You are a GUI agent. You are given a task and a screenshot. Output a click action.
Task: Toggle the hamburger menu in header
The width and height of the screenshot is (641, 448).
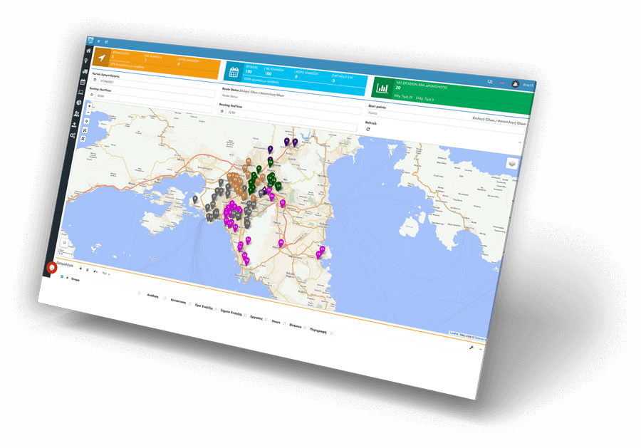[x=99, y=41]
